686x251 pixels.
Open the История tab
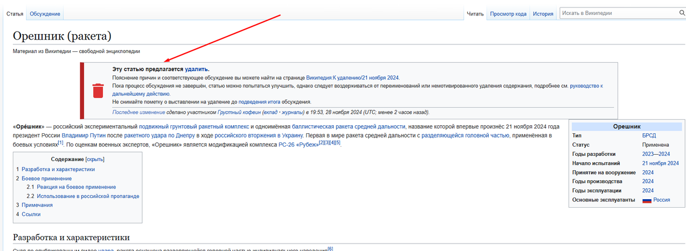[x=543, y=14]
